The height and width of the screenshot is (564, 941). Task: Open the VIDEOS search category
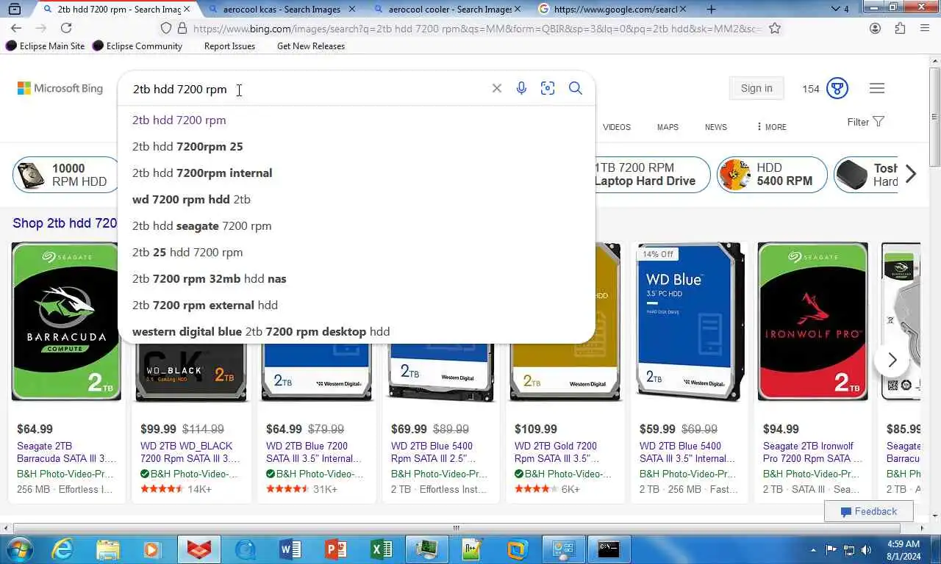(617, 127)
